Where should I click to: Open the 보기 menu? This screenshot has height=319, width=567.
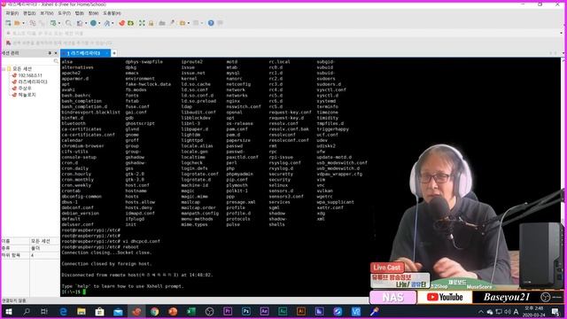point(47,13)
